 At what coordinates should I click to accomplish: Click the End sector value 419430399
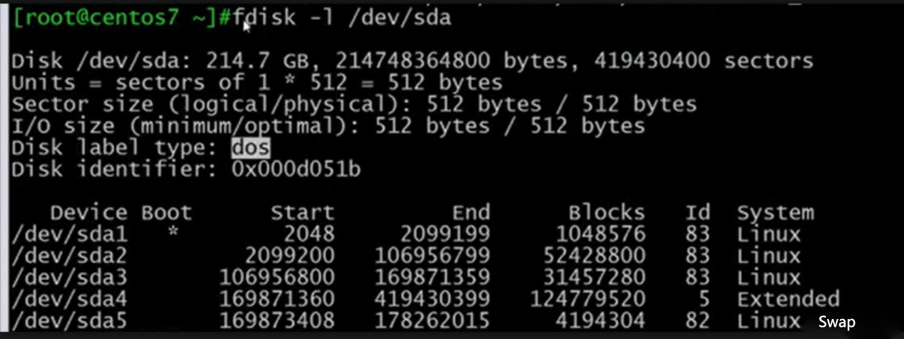(431, 299)
